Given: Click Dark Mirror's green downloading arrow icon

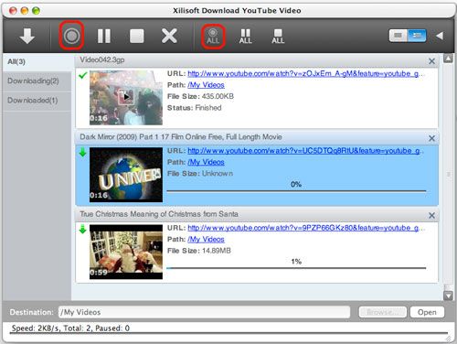Looking at the screenshot, I should point(82,152).
